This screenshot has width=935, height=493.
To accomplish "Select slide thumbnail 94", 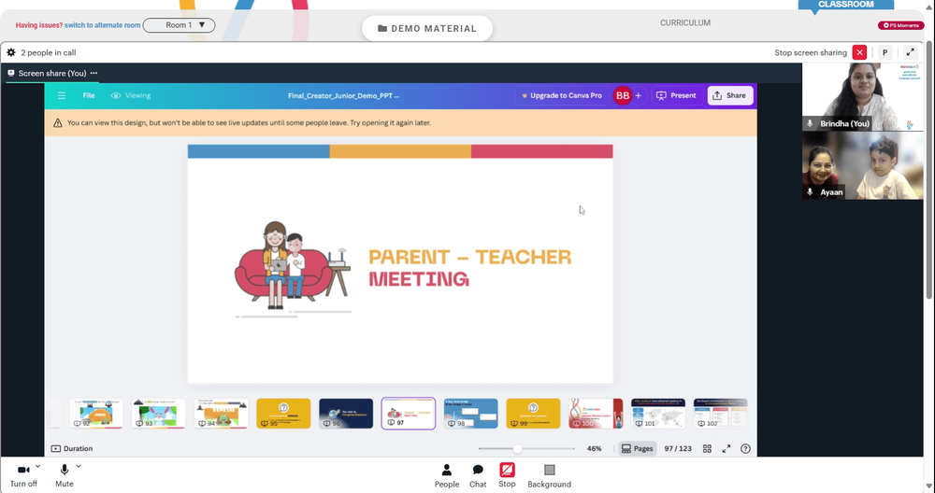I will coord(222,414).
